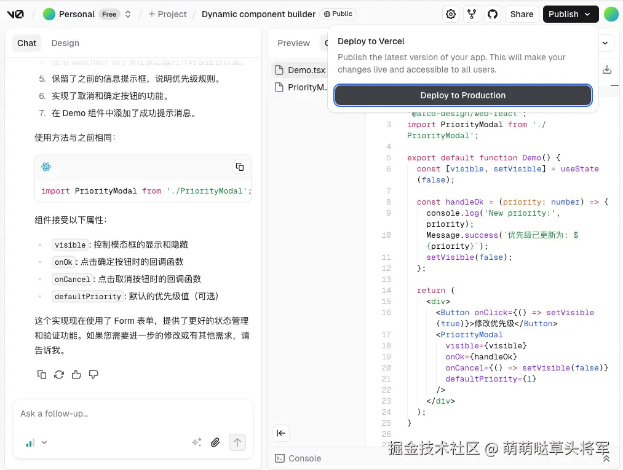The image size is (623, 470).
Task: Select the Preview tab
Action: click(293, 43)
